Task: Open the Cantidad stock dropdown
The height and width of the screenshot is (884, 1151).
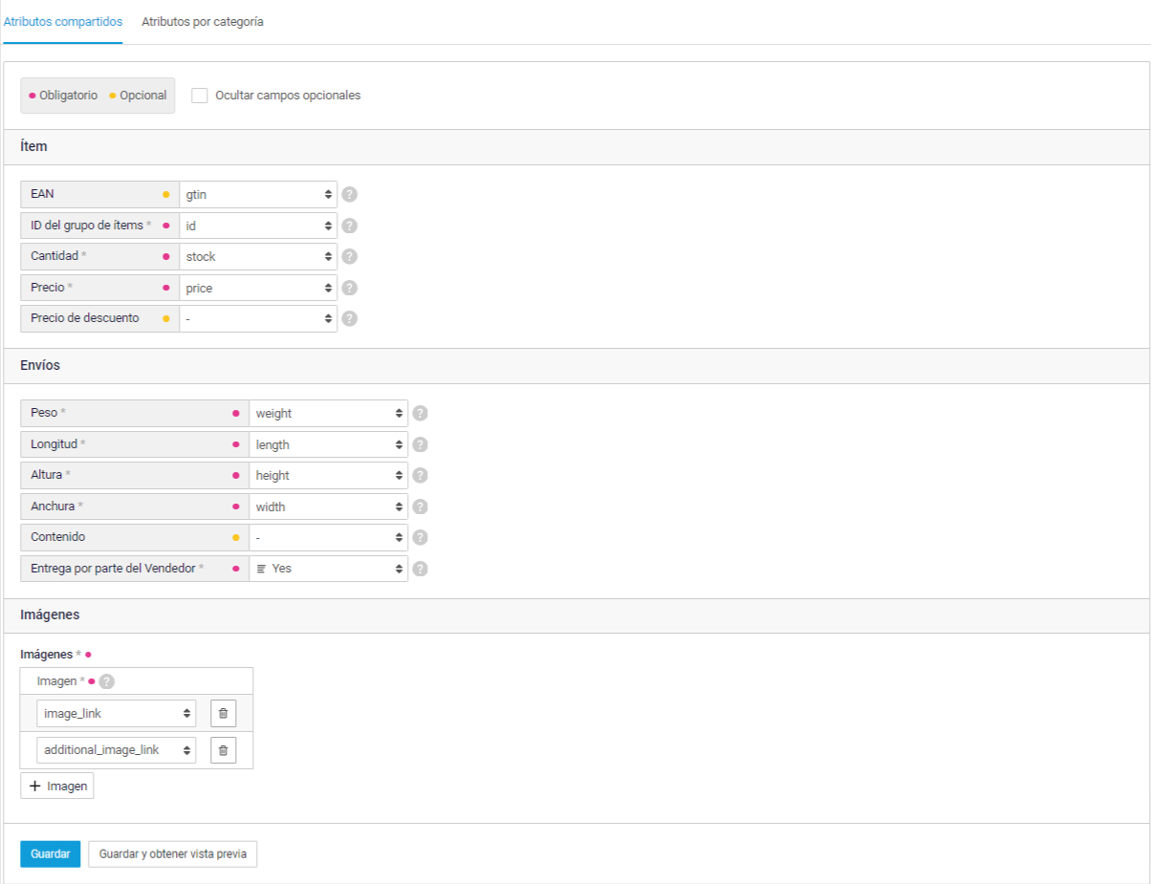Action: [x=258, y=256]
